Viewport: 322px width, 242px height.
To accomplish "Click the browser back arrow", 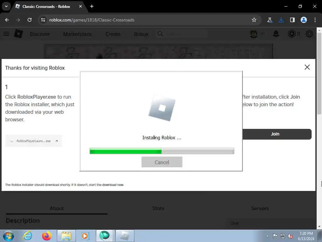I will pyautogui.click(x=7, y=20).
